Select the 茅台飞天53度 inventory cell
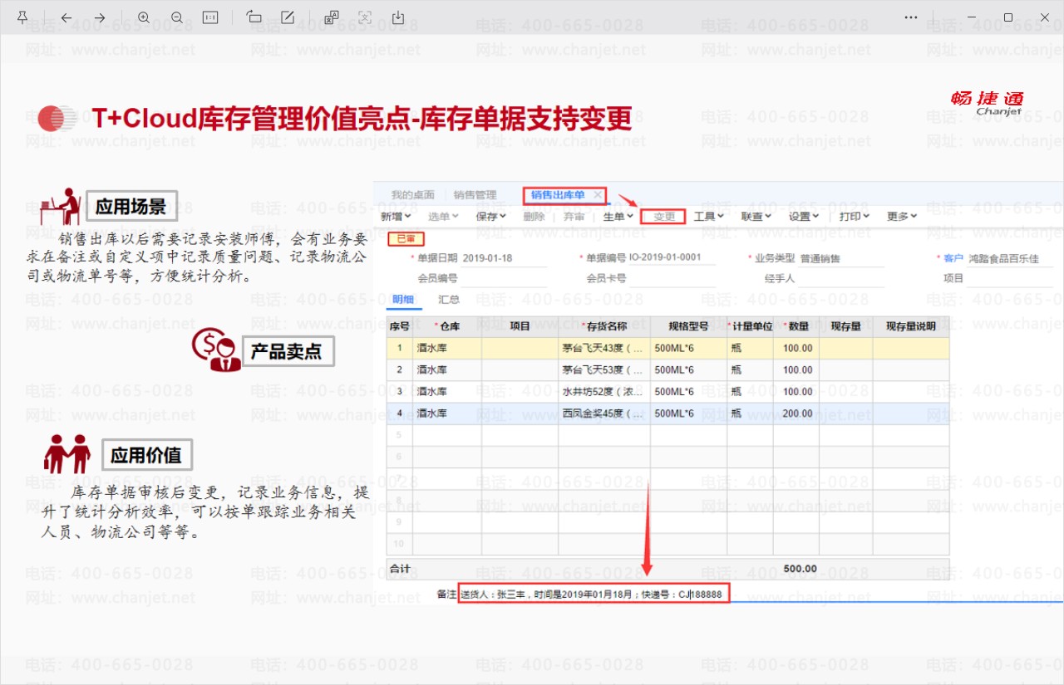The width and height of the screenshot is (1064, 685). click(604, 369)
